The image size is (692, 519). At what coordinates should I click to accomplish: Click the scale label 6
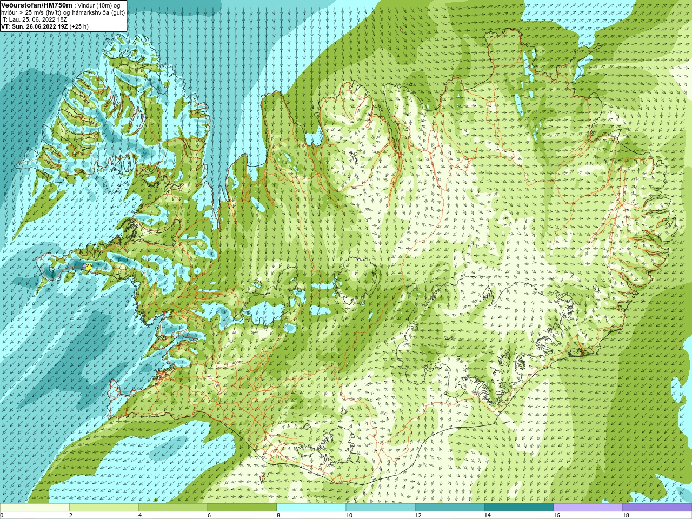click(x=209, y=515)
